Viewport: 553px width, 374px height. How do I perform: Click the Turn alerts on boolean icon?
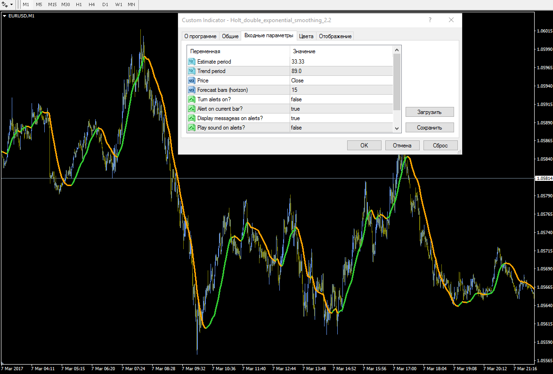point(192,99)
